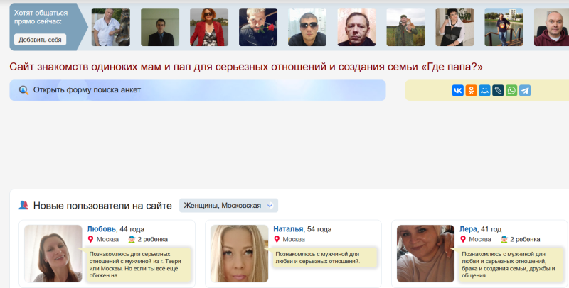569x288 pixels.
Task: Click Лера's profile photo
Action: pos(425,254)
